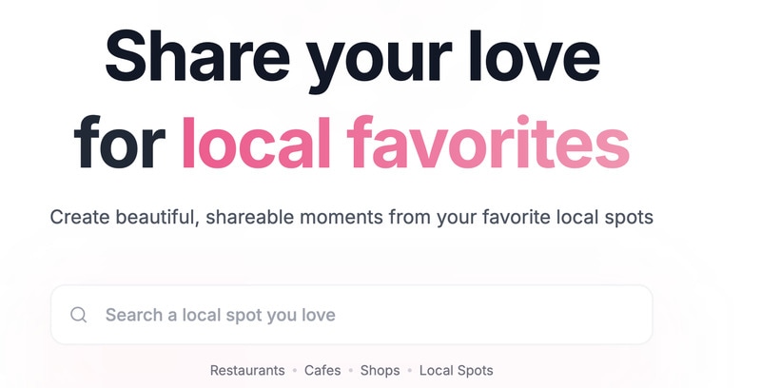Click the dot before Local Spots
761x388 pixels.
pyautogui.click(x=409, y=371)
